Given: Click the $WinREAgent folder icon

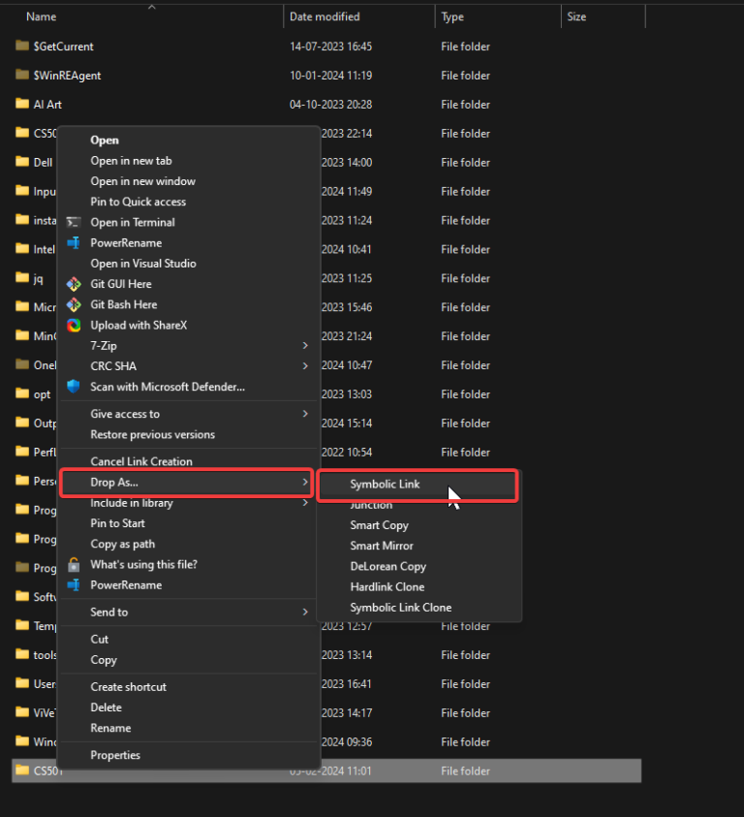Looking at the screenshot, I should tap(22, 75).
